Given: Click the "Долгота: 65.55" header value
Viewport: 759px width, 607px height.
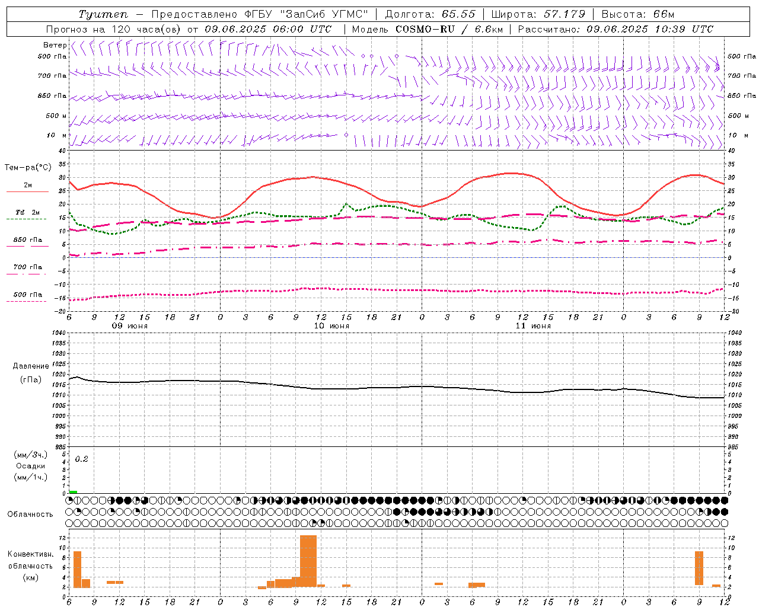Looking at the screenshot, I should 430,14.
